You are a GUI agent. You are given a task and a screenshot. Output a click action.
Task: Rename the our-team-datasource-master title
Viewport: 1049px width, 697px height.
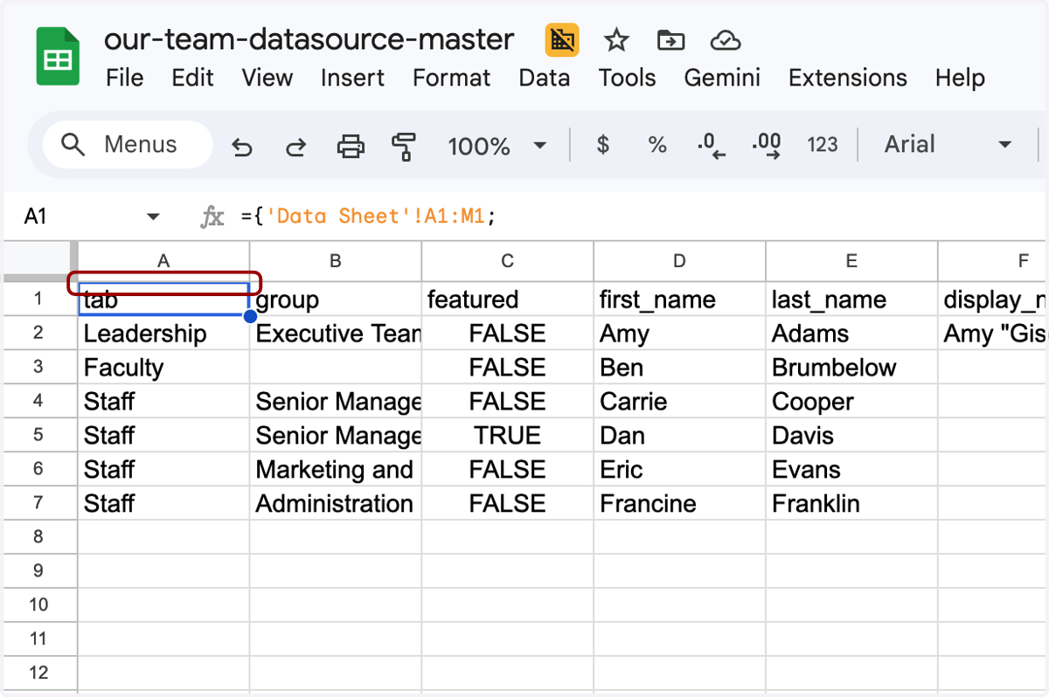309,40
